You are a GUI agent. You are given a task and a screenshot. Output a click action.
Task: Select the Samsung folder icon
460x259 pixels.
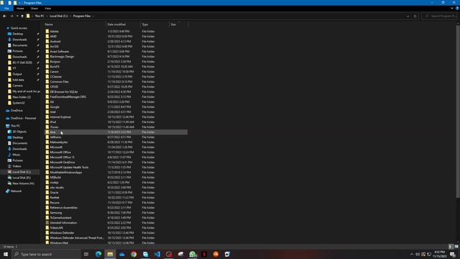(47, 213)
